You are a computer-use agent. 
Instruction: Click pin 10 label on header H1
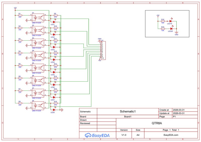(x=103, y=58)
